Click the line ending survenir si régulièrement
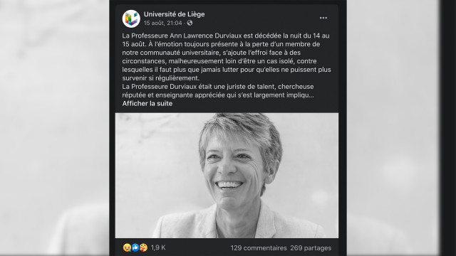The width and height of the screenshot is (456, 256). pyautogui.click(x=161, y=78)
